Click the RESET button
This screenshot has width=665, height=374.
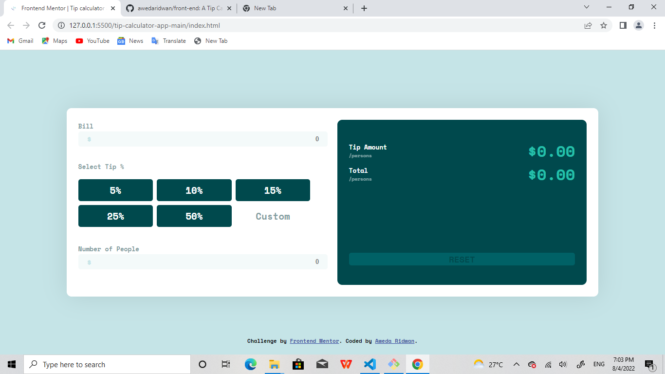point(462,259)
